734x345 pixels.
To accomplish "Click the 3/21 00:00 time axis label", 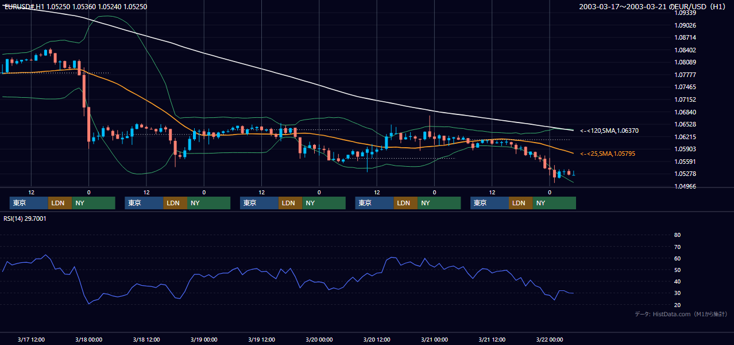I will (x=434, y=339).
